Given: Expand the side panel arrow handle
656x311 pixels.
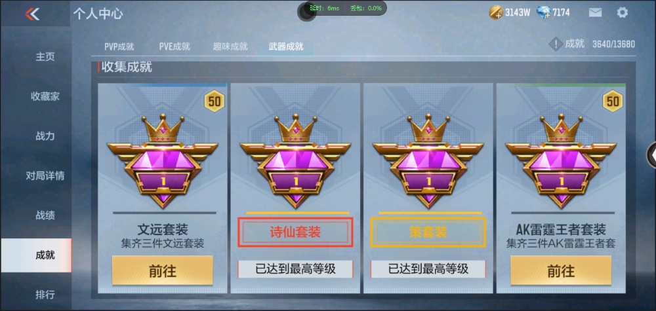Looking at the screenshot, I should (x=652, y=155).
